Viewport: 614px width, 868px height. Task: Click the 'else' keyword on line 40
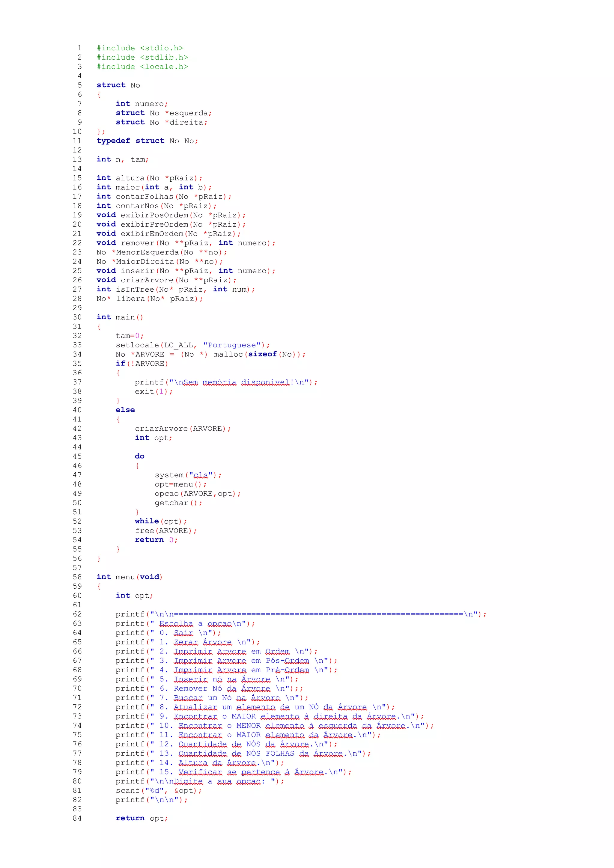[125, 410]
